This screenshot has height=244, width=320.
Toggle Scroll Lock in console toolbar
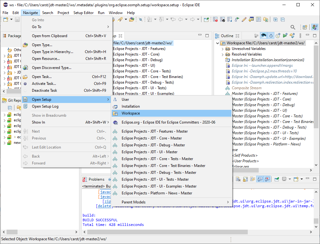245,179
